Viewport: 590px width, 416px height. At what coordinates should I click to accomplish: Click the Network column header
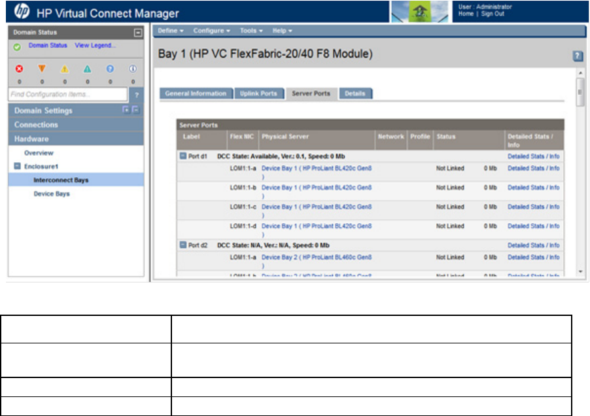tap(390, 137)
